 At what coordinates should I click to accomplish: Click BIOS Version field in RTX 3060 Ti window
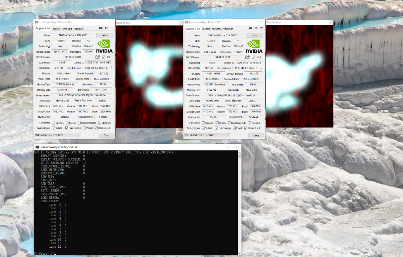223,57
